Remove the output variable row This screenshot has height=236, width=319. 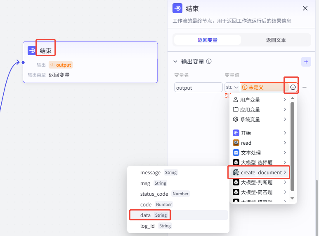(305, 87)
